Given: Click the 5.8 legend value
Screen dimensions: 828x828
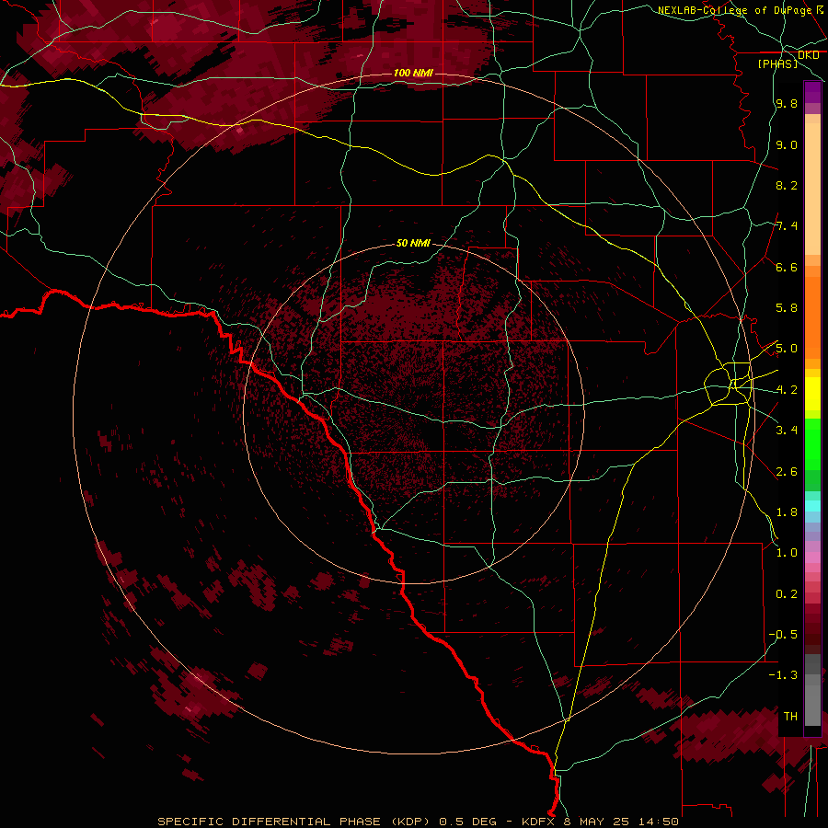Looking at the screenshot, I should coord(787,308).
